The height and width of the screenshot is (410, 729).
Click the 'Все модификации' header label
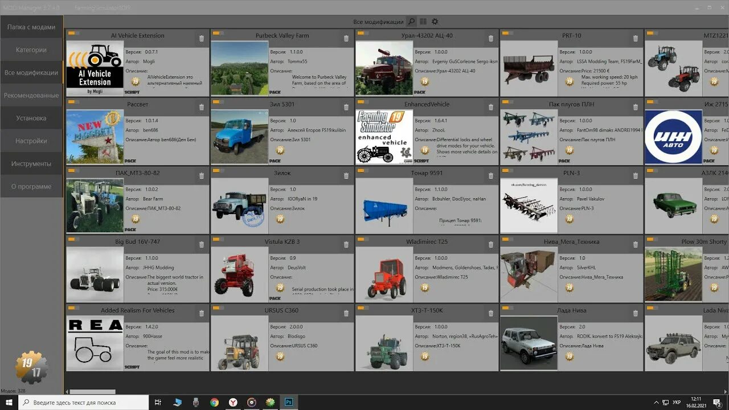[x=378, y=22]
